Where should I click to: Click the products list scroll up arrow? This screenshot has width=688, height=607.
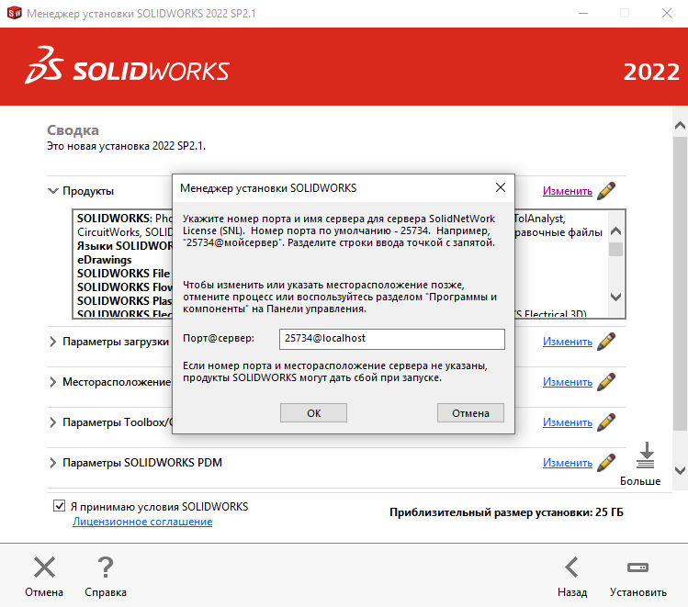615,230
